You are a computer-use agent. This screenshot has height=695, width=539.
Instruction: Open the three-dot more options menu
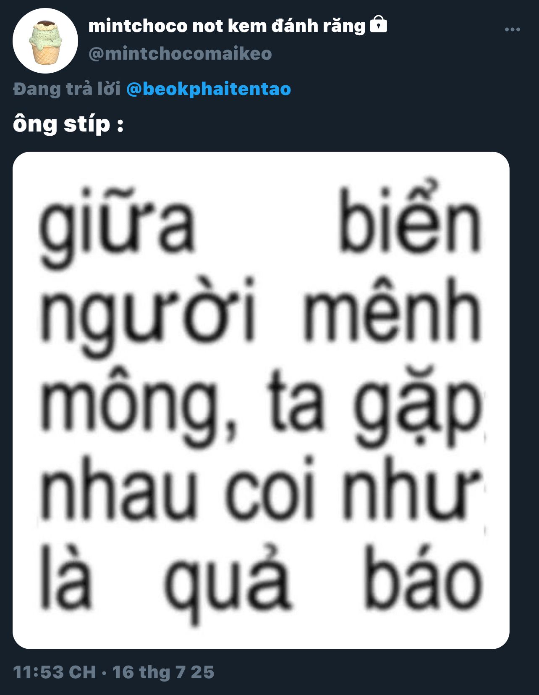click(512, 29)
